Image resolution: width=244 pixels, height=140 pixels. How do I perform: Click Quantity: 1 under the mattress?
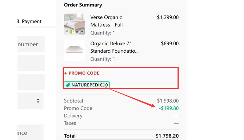point(103,33)
